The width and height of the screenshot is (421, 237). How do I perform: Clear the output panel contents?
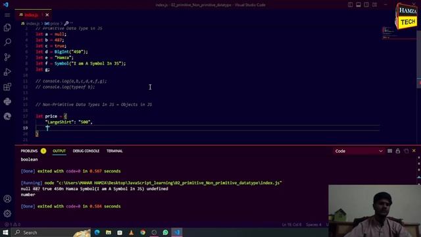click(x=389, y=151)
